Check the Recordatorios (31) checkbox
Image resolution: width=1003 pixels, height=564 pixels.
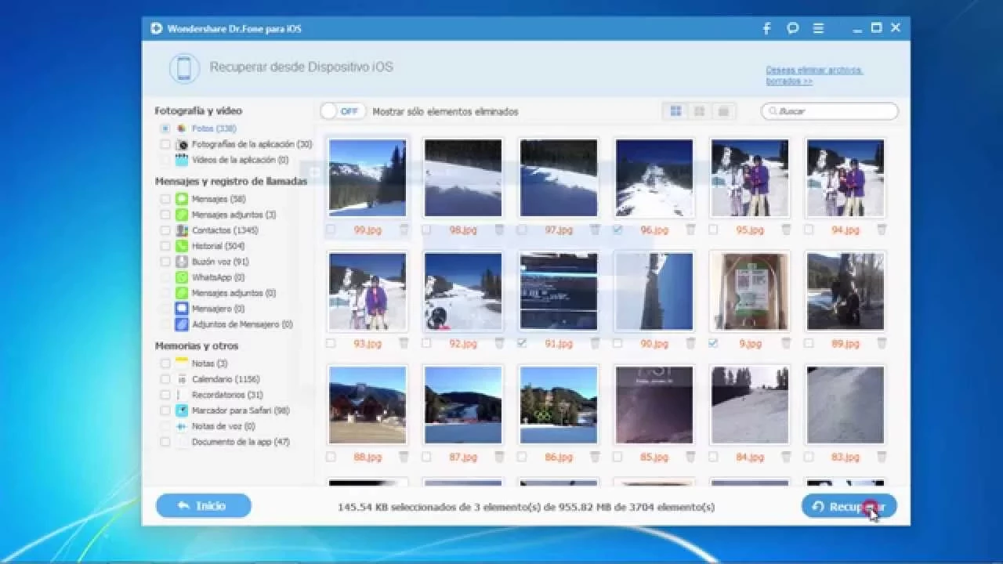(165, 395)
